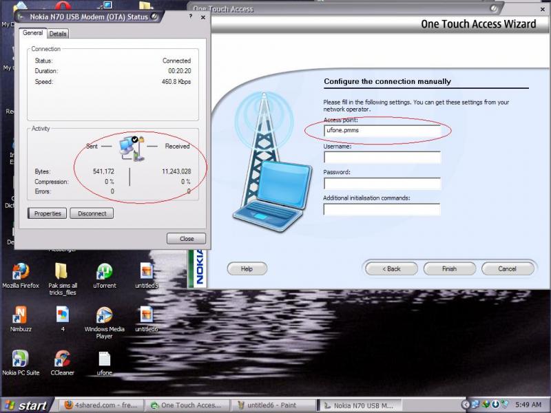Switch to One Touch Access taskbar item
The image size is (551, 413).
click(x=187, y=405)
